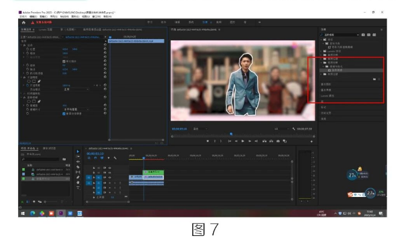Toggle the 重复边缘像素 checkbox under blur

[x=64, y=113]
